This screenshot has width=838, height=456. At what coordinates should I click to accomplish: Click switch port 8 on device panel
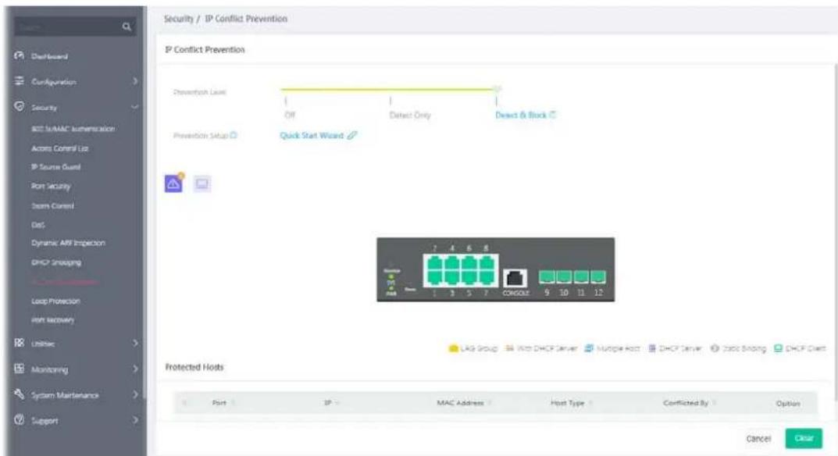[487, 262]
